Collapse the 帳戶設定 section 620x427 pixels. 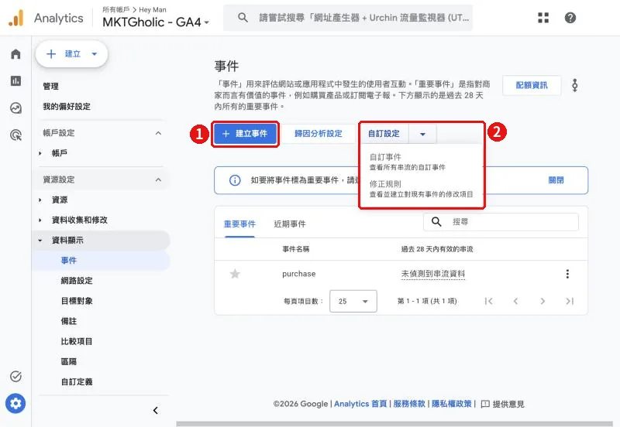pyautogui.click(x=158, y=133)
